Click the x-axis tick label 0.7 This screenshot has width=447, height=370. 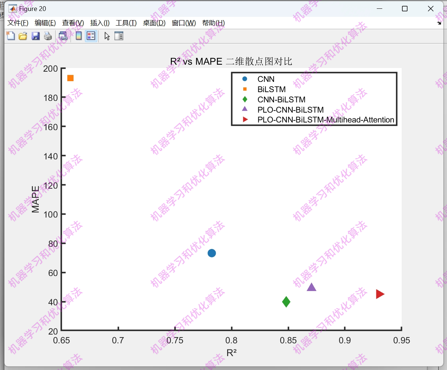click(x=118, y=340)
